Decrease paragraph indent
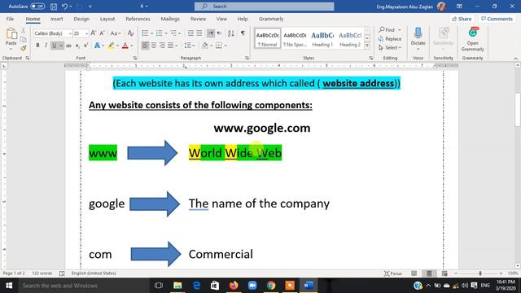This screenshot has width=521, height=293. pos(190,33)
